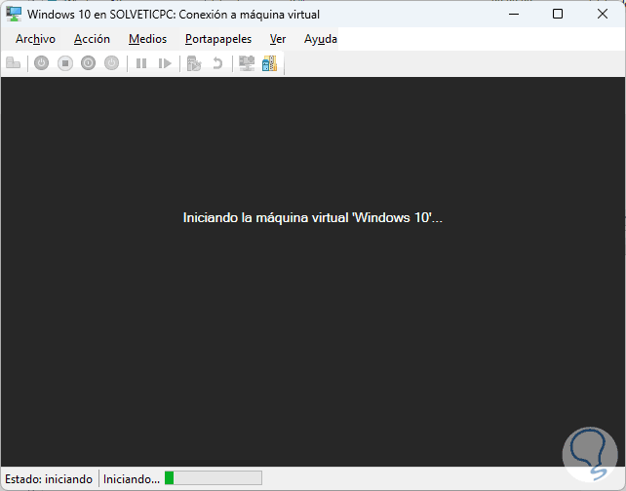This screenshot has height=491, width=626.
Task: Click the Revert (undo arrow) toolbar icon
Action: click(217, 63)
